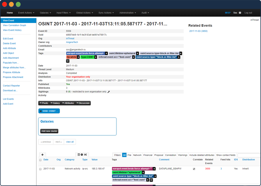Click Delete Event in sidebar
Screen dimensions: 261x186
coord(9,43)
